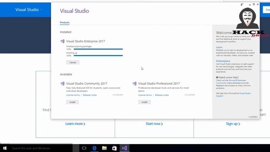270x152 pixels.
Task: Install Visual Studio Professional 2017
Action: click(144, 102)
